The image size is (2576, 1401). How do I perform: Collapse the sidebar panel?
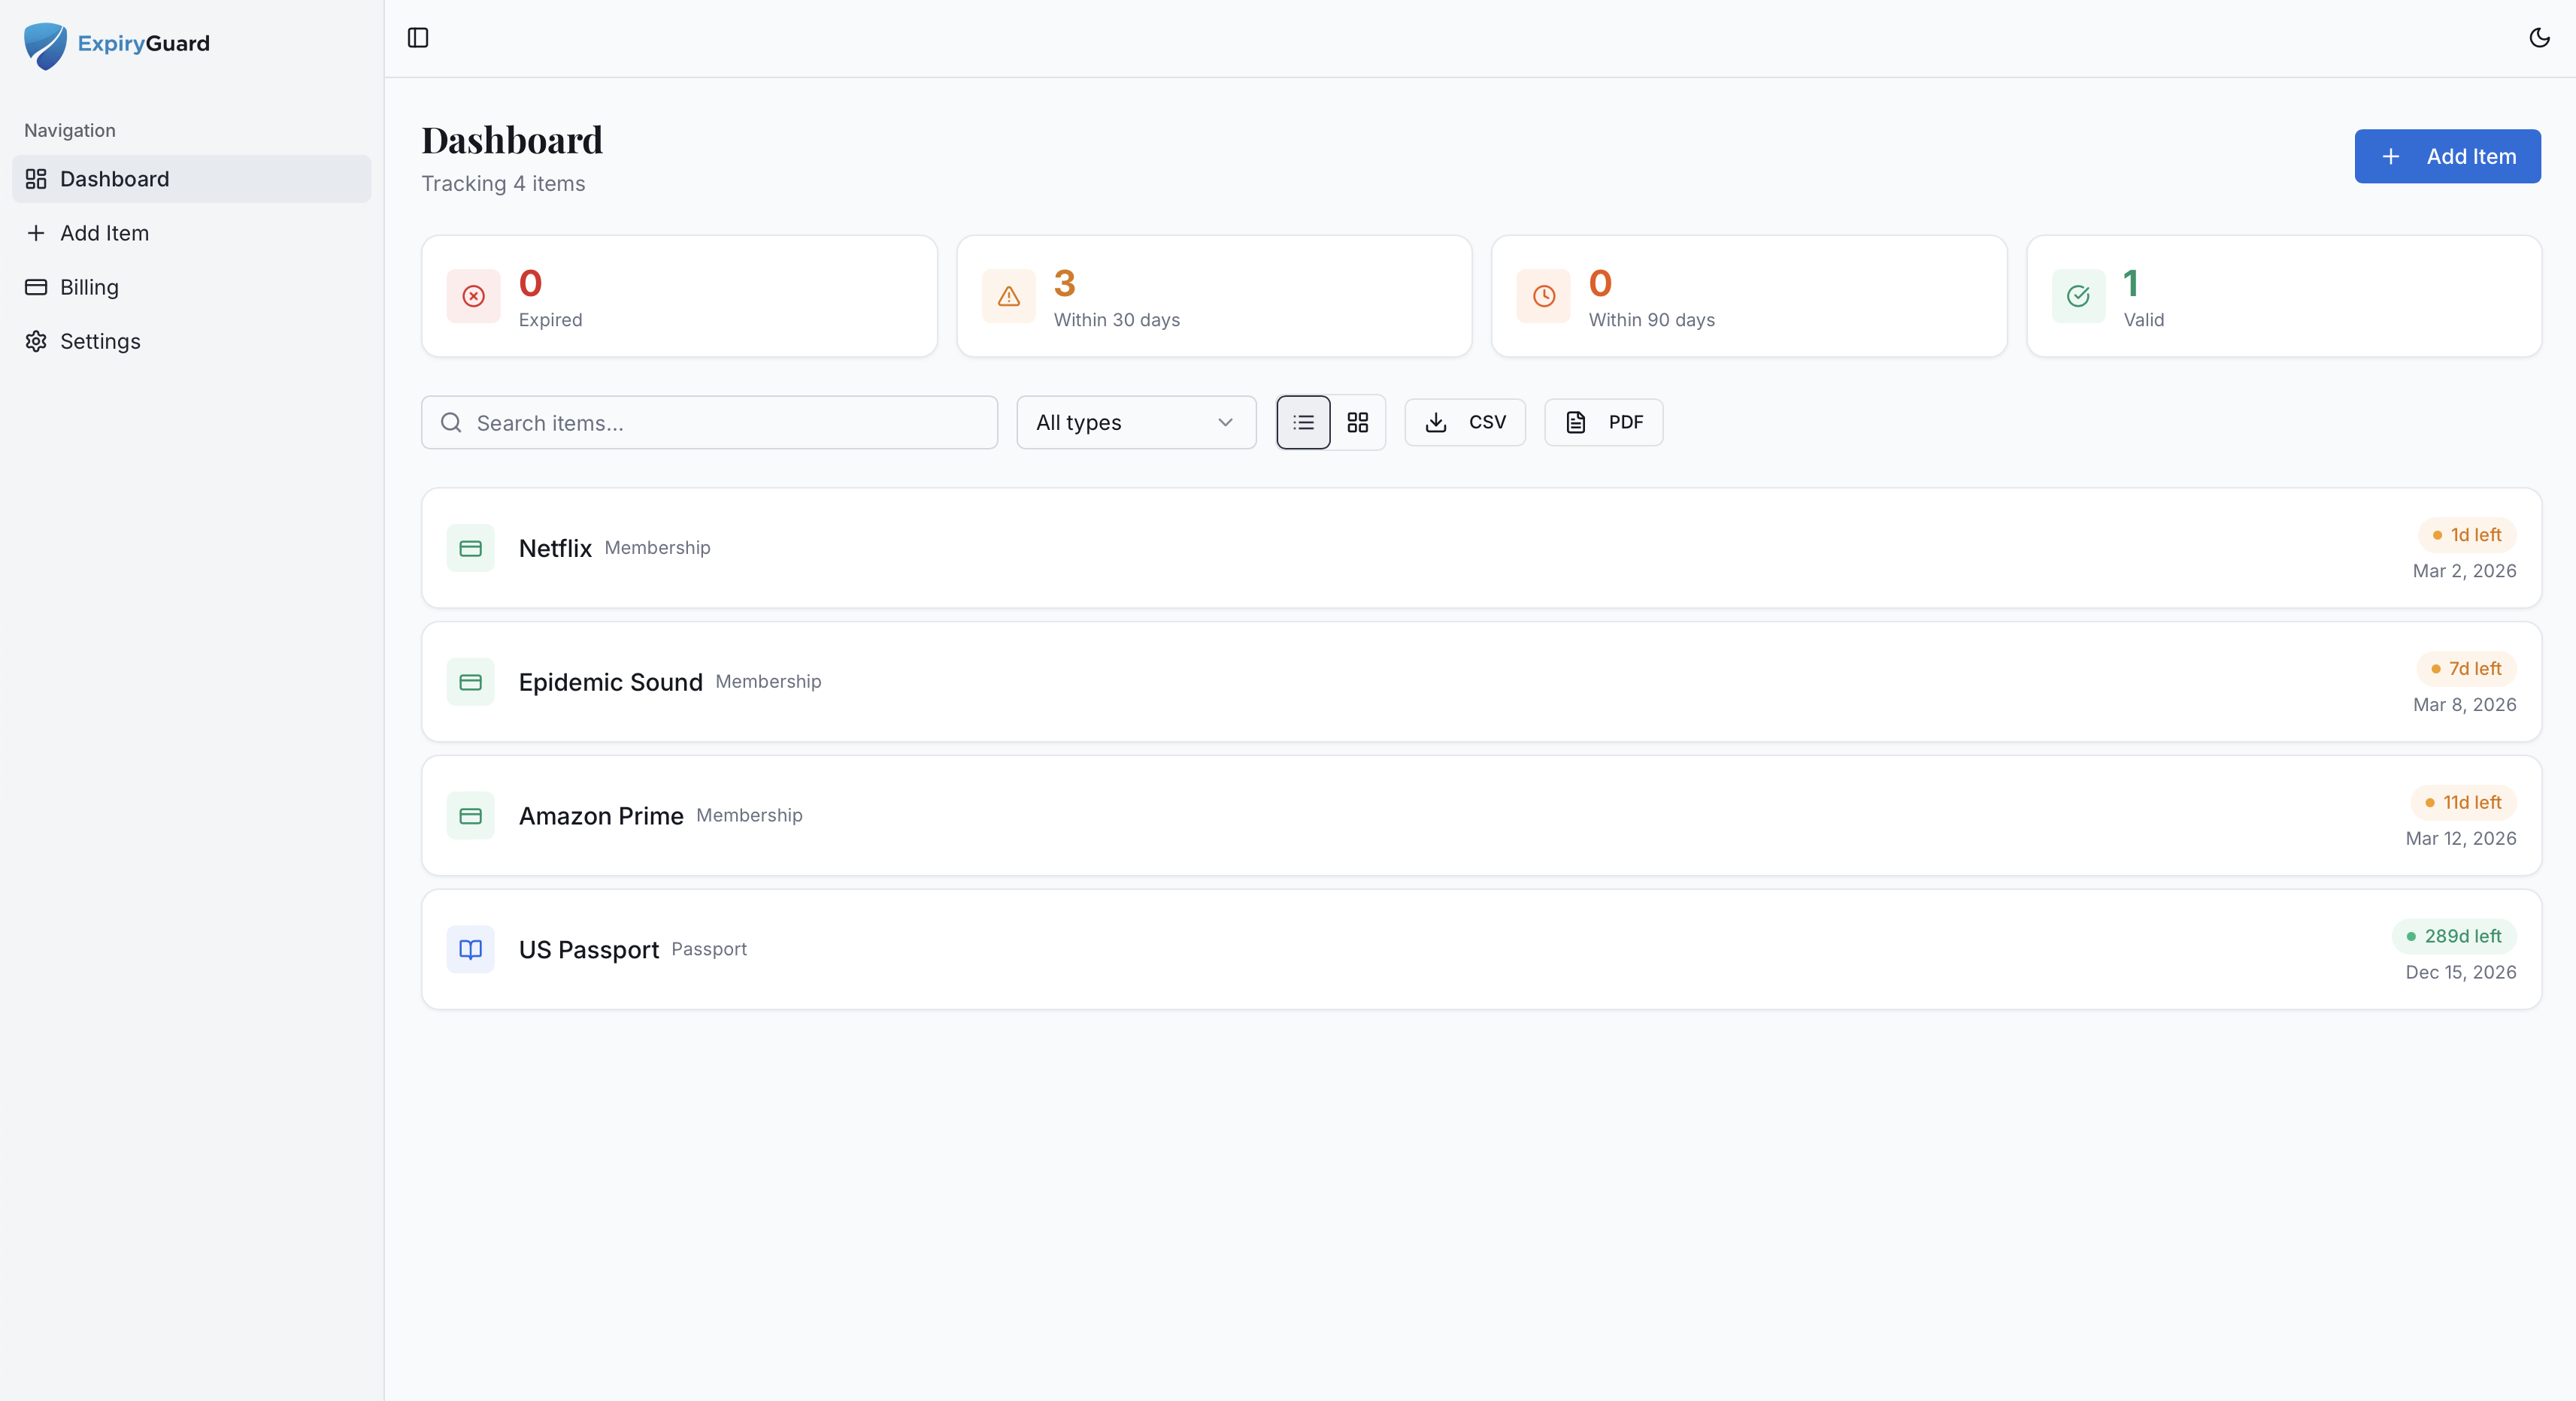pos(417,38)
